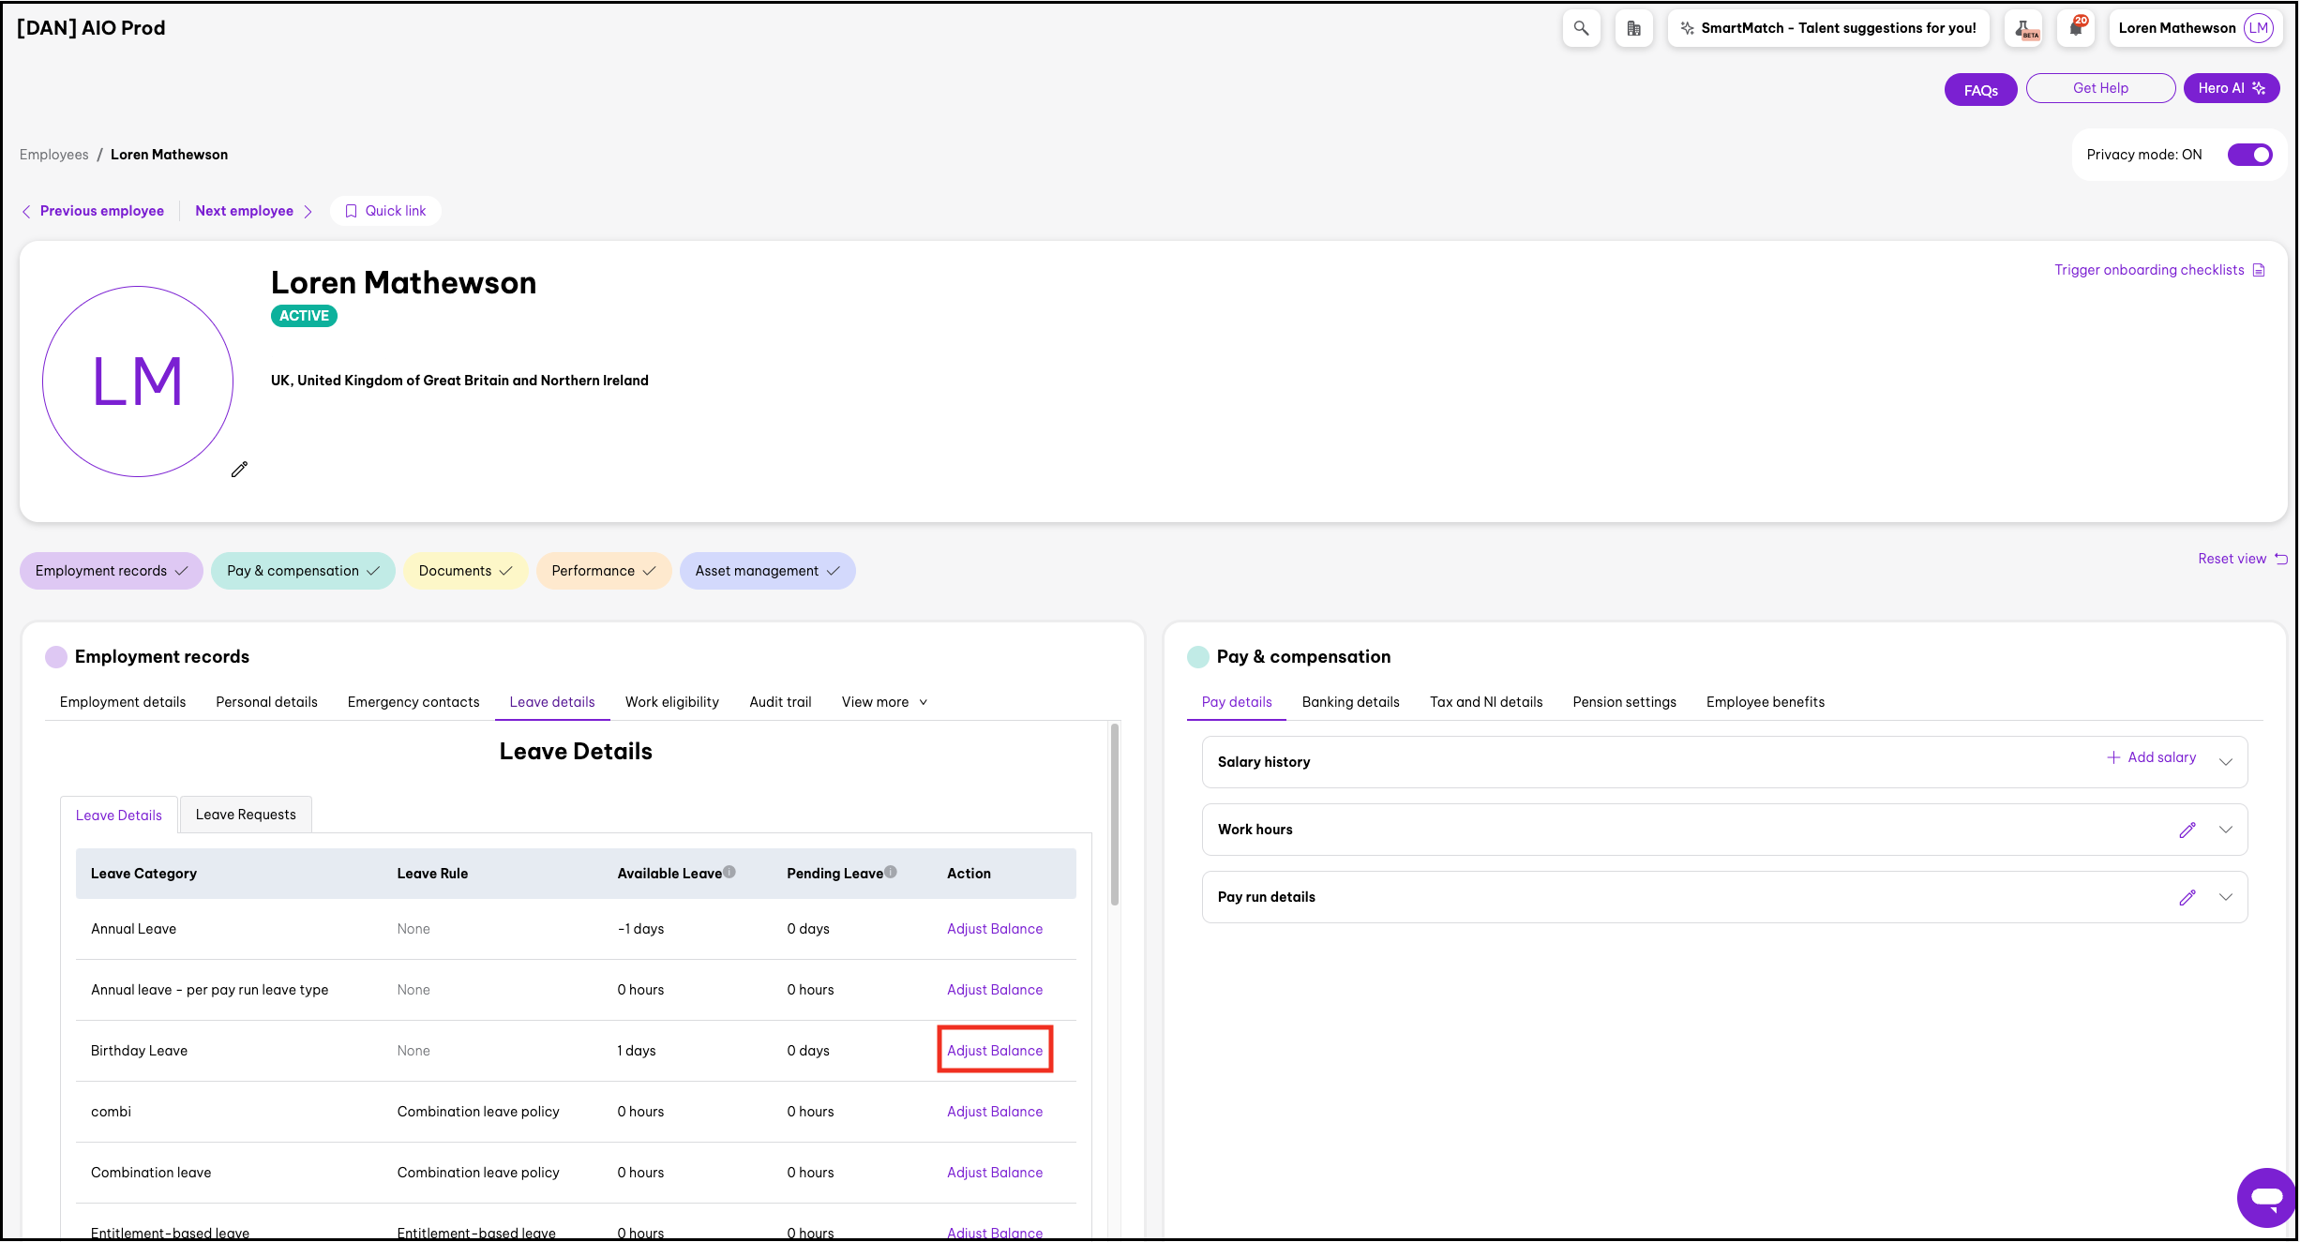Viewport: 2300px width, 1242px height.
Task: Click Work hours edit pencil icon
Action: (x=2187, y=830)
